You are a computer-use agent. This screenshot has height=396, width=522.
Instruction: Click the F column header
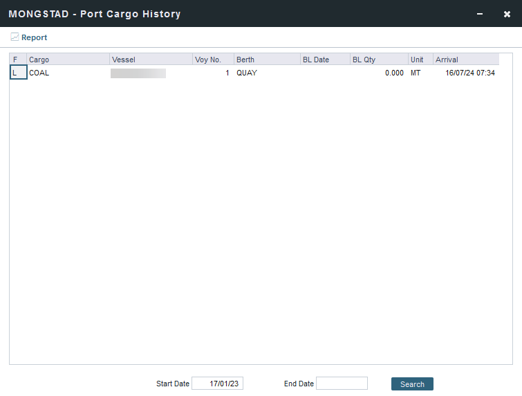[18, 60]
